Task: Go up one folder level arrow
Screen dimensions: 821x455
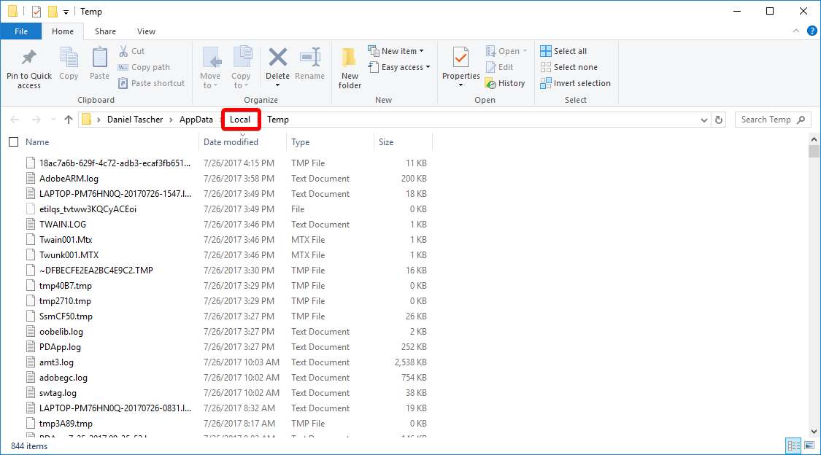Action: point(69,120)
